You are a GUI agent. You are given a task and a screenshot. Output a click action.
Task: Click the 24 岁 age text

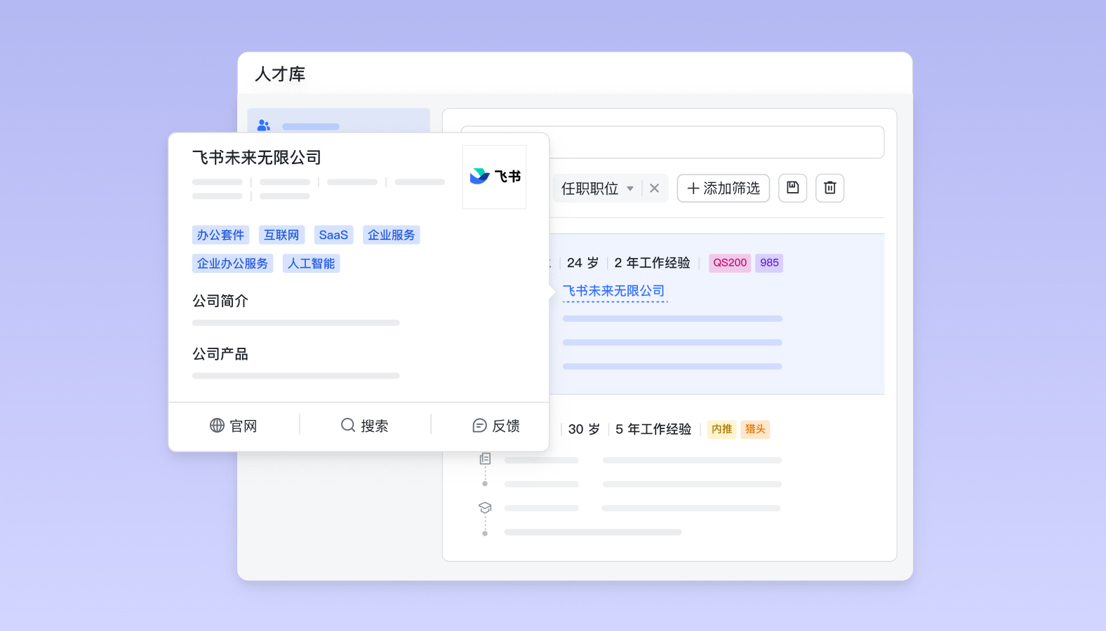pyautogui.click(x=582, y=263)
